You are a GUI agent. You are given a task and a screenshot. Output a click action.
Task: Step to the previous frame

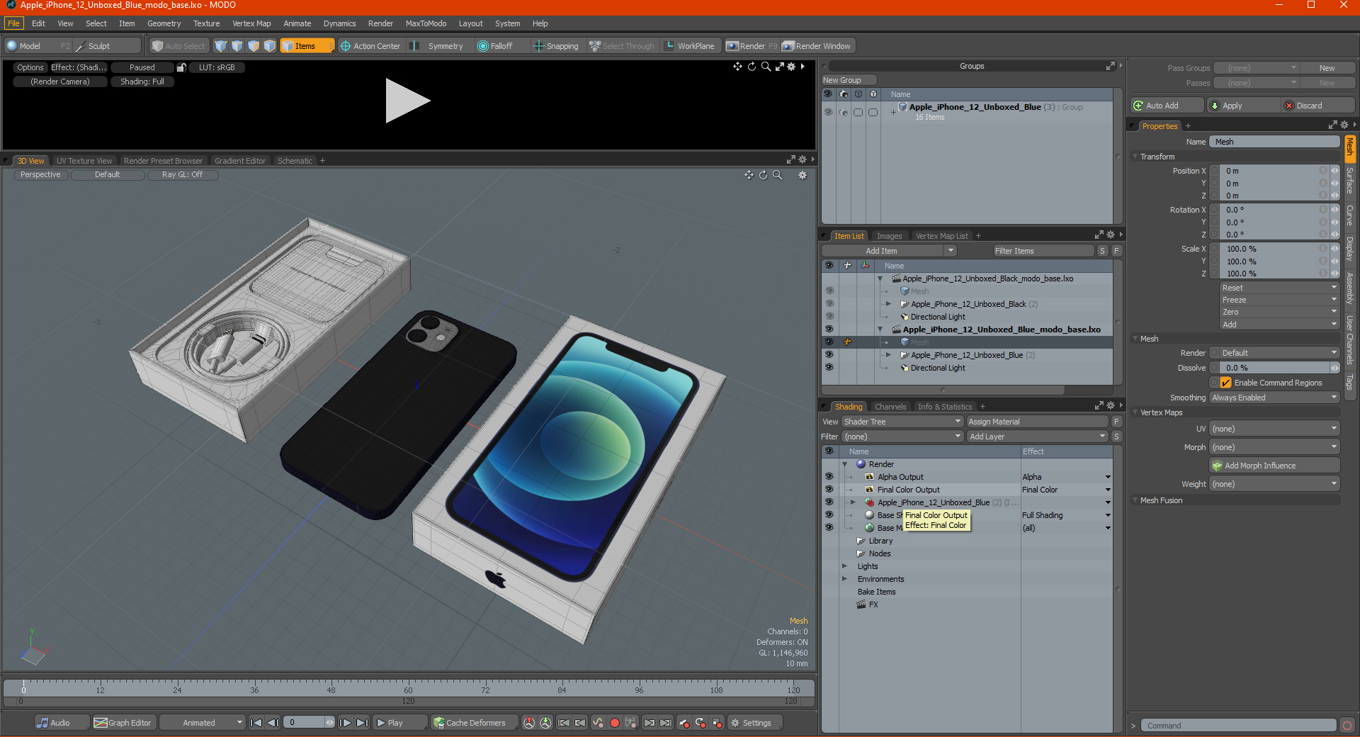pyautogui.click(x=273, y=723)
